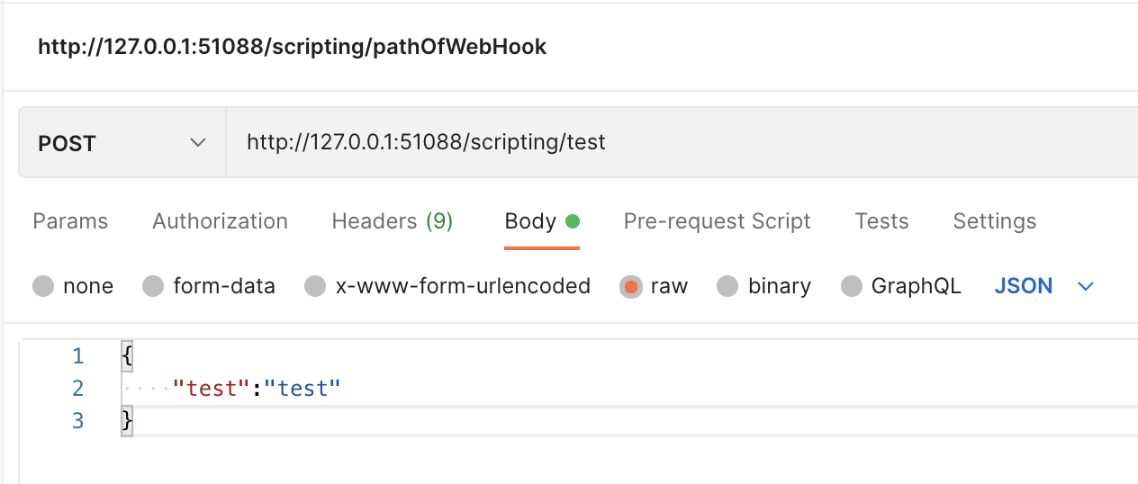Screen dimensions: 1138x484
Task: Expand the JSON format dropdown
Action: 1043,286
